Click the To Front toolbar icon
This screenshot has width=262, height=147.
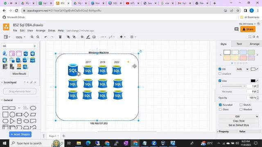click(68, 37)
